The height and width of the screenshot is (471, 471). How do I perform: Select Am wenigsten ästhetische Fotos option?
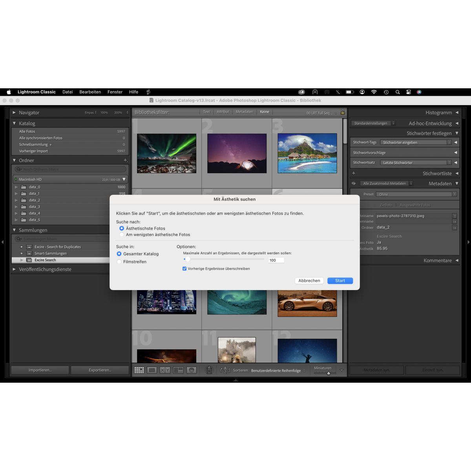click(122, 235)
